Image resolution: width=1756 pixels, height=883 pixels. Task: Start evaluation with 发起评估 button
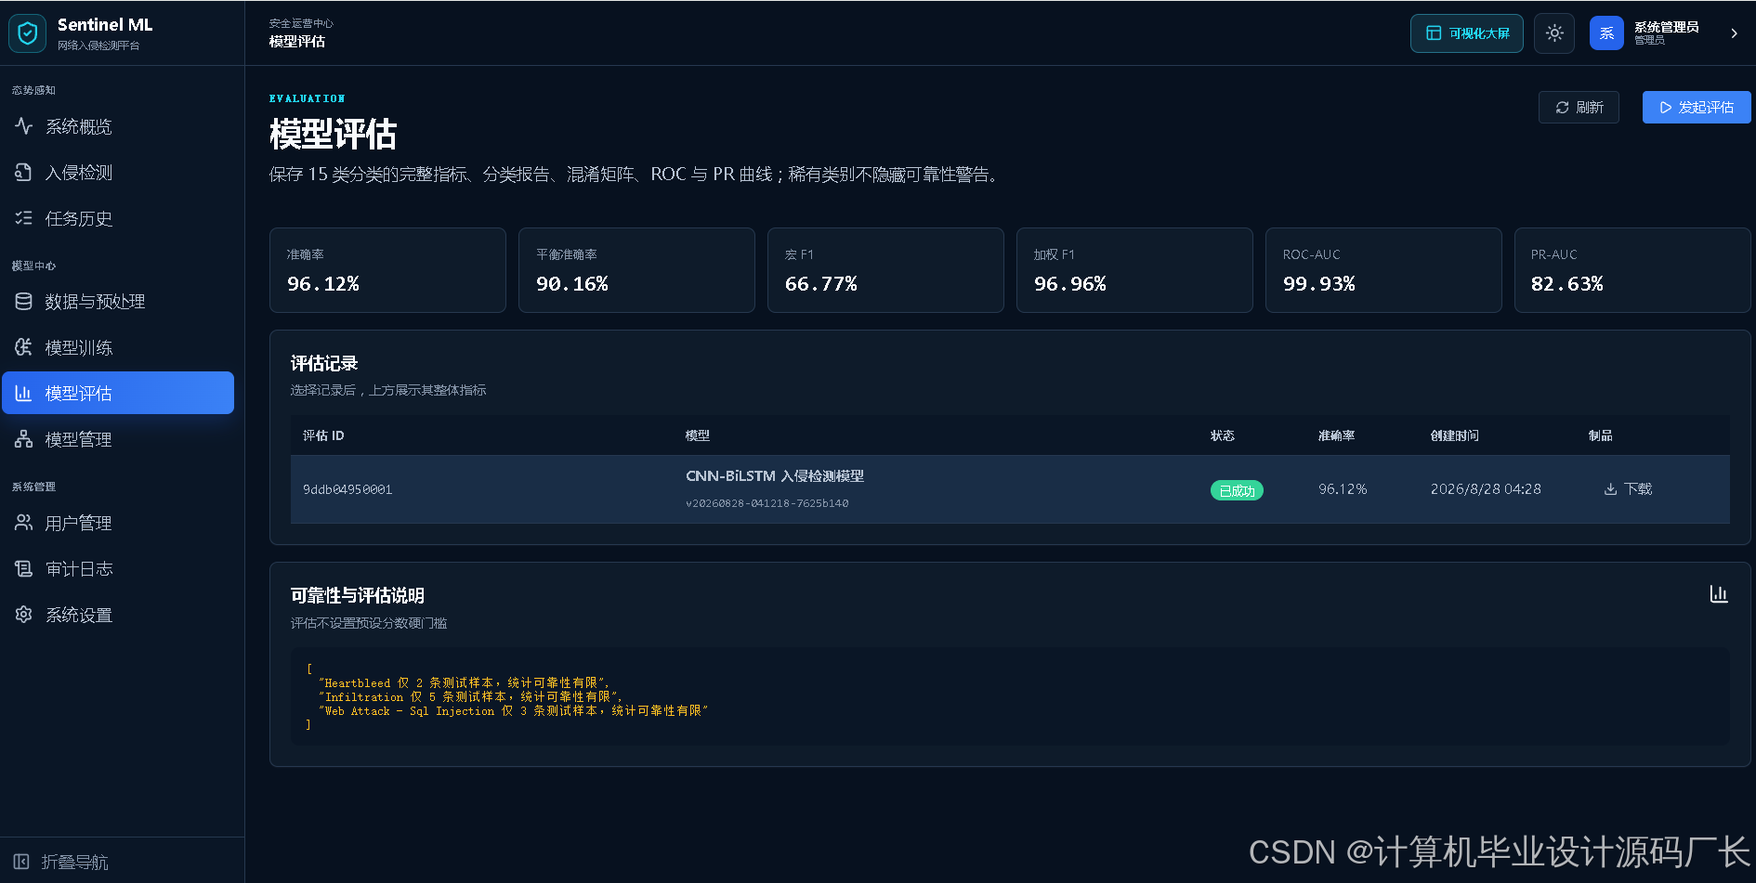tap(1697, 108)
